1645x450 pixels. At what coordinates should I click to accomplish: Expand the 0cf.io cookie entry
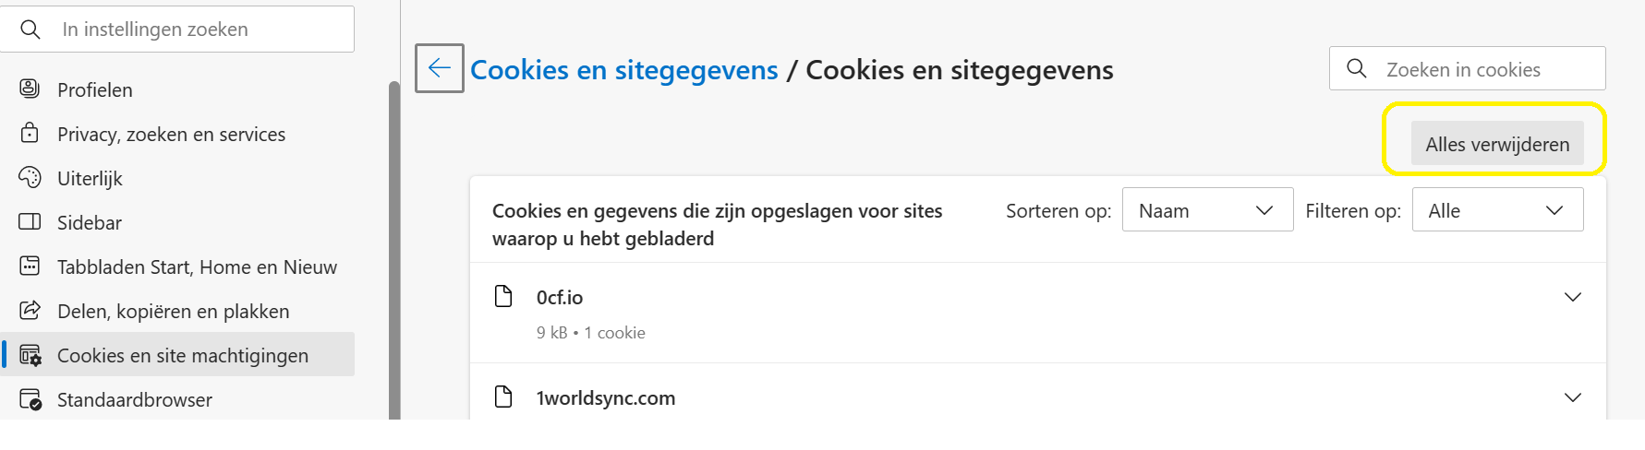(1572, 297)
